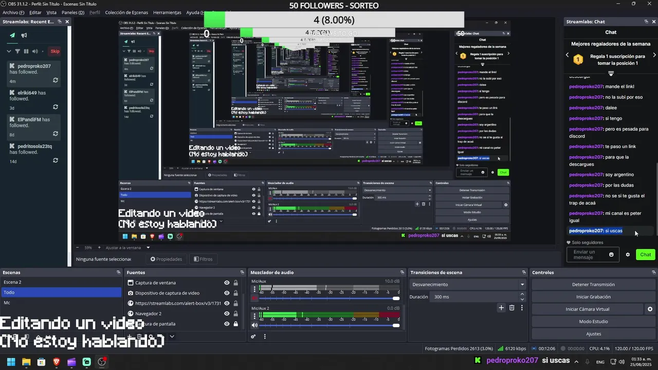The width and height of the screenshot is (658, 370).
Task: Open advanced audio properties gears
Action: (x=253, y=337)
